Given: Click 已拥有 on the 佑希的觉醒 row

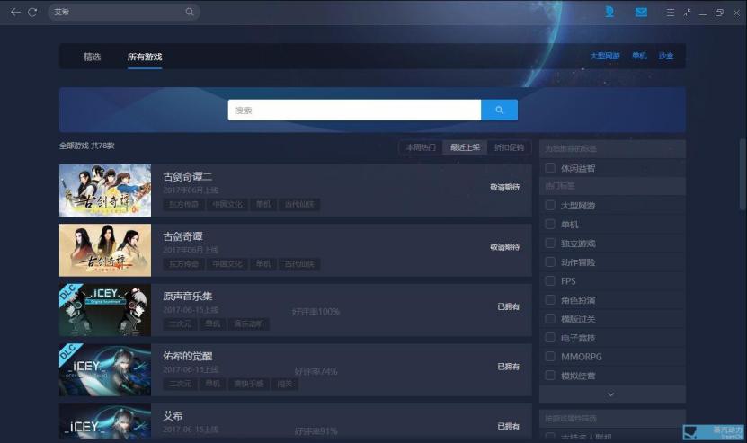Looking at the screenshot, I should [x=508, y=367].
